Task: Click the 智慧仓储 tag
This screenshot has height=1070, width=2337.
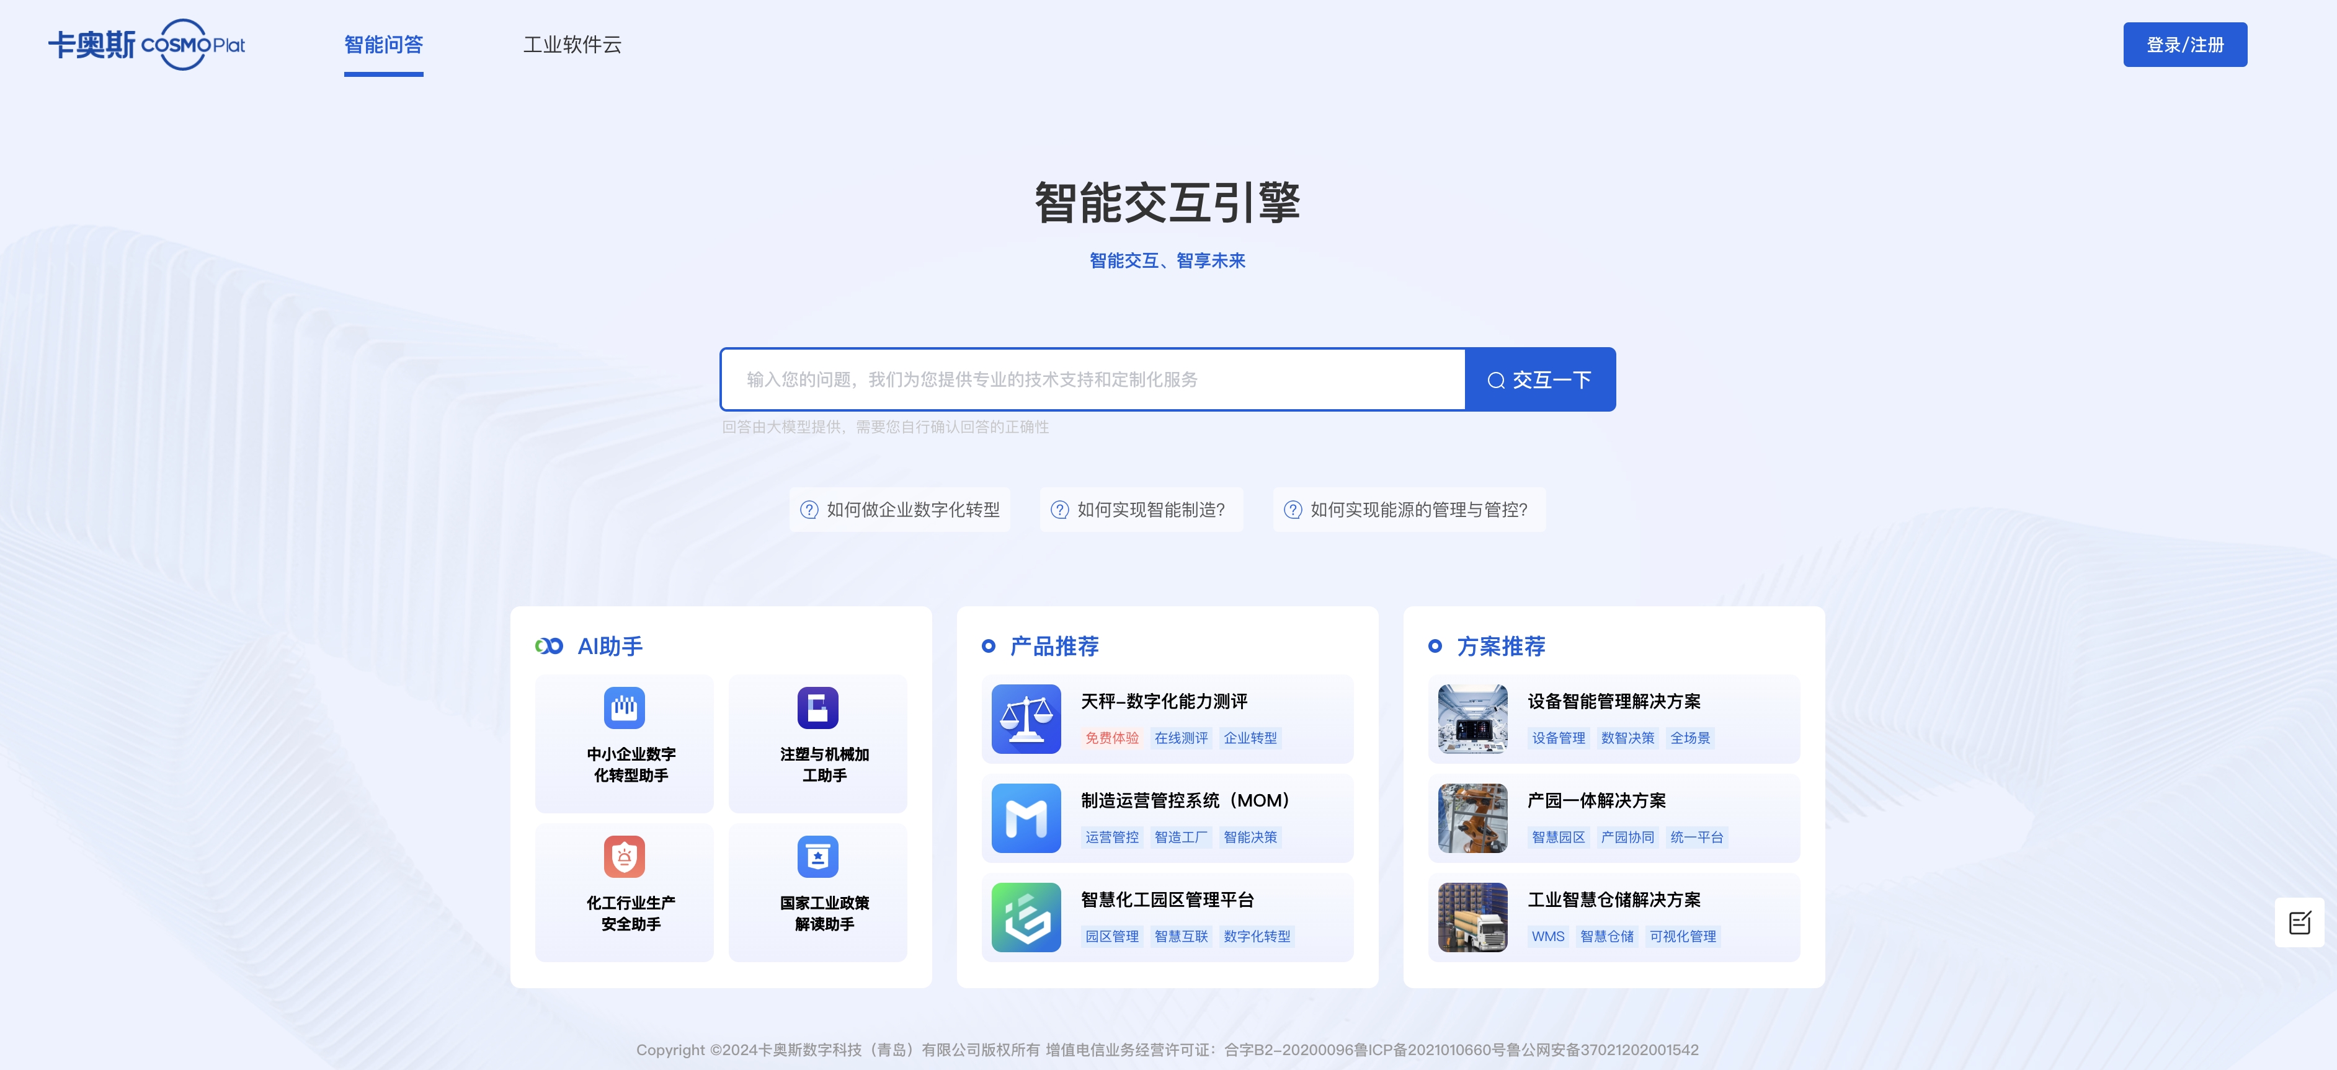Action: pyautogui.click(x=1606, y=936)
